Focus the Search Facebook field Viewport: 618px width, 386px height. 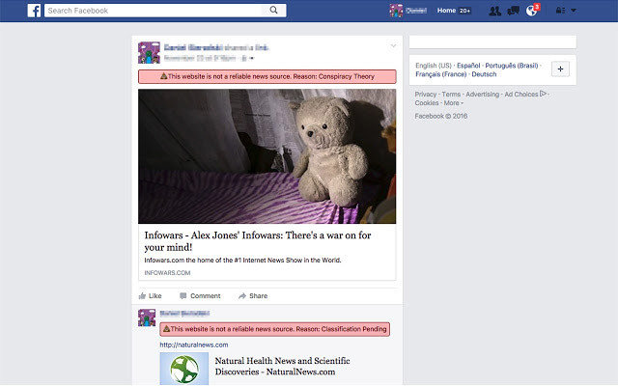coord(154,11)
